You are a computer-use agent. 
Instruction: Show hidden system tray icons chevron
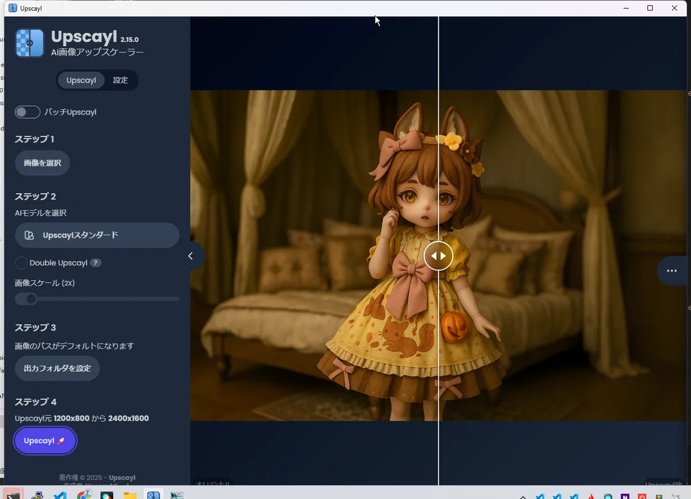point(523,496)
